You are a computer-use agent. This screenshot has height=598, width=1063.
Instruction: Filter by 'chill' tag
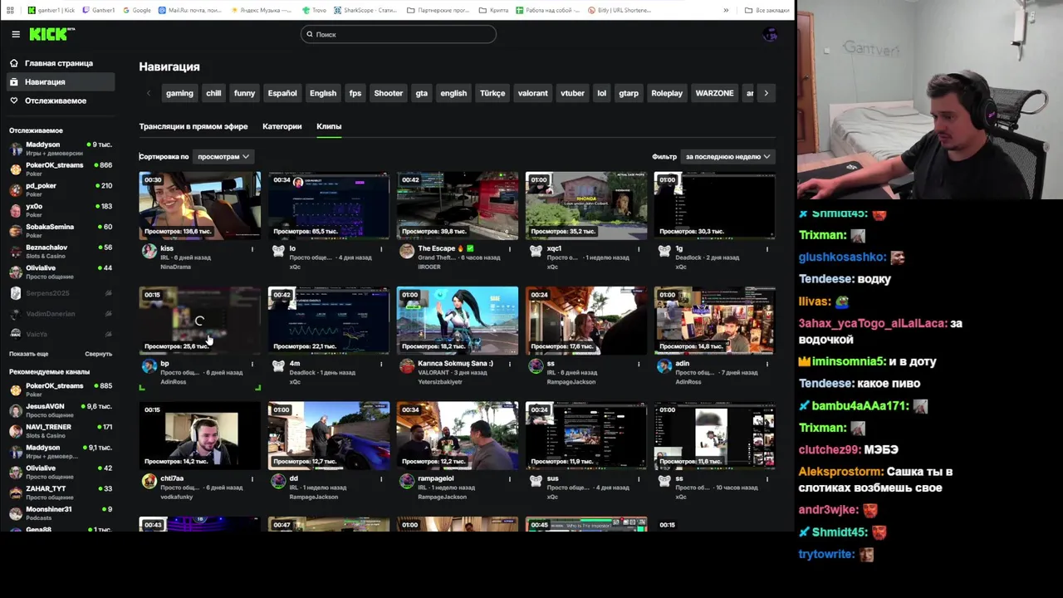[x=213, y=93]
